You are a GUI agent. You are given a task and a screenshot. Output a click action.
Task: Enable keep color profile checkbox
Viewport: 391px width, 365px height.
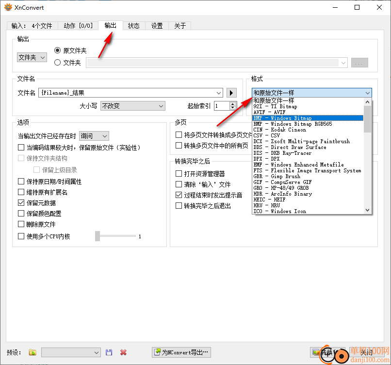click(21, 213)
